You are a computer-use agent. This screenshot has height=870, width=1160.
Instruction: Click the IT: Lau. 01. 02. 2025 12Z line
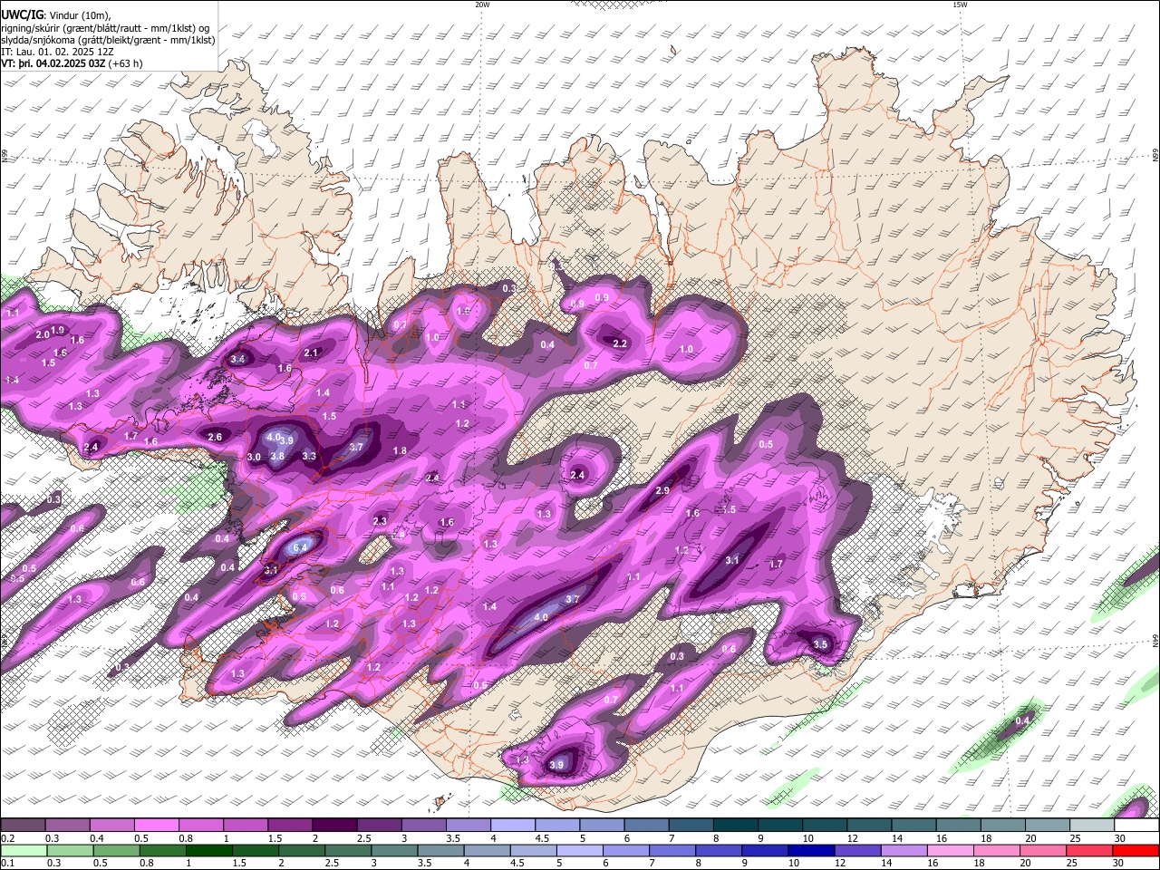[x=57, y=52]
